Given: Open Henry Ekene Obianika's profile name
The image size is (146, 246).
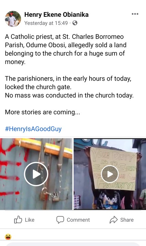Looking at the screenshot, I should click(x=56, y=15).
